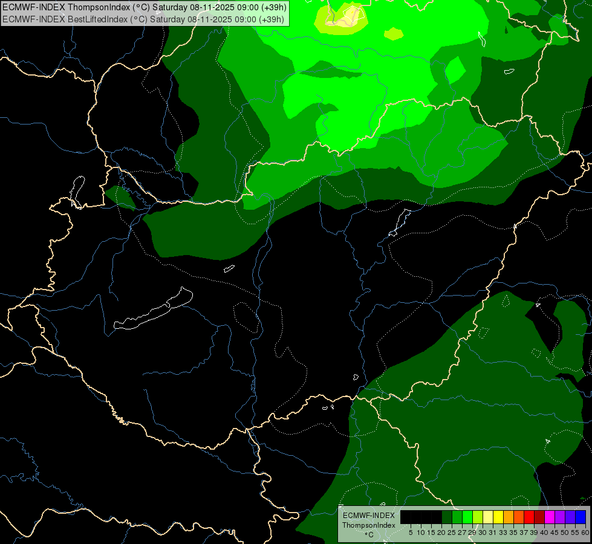The height and width of the screenshot is (544, 592).
Task: Select the purple 45-50 legend swatch
Action: pyautogui.click(x=560, y=517)
